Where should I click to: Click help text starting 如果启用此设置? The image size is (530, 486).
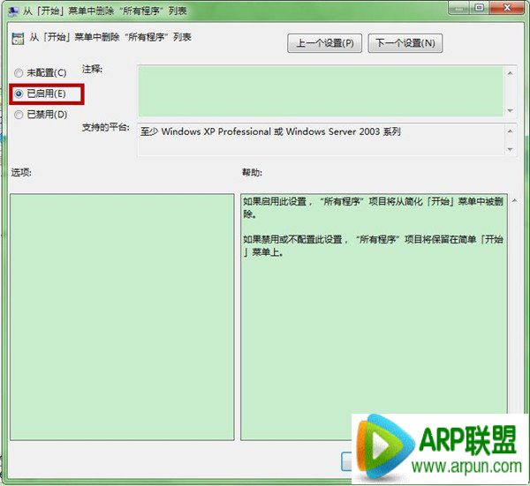[x=373, y=207]
